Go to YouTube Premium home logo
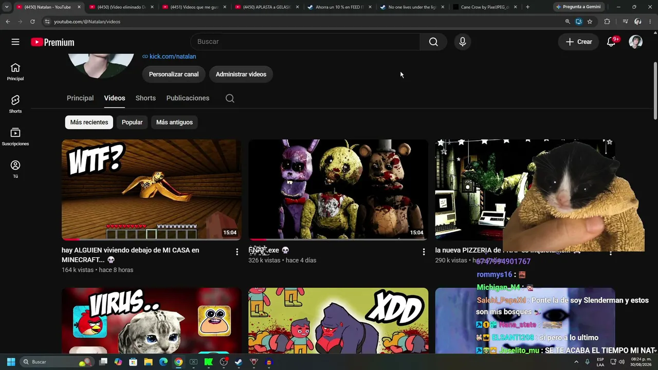Screen dimensions: 658x370 click(52, 42)
